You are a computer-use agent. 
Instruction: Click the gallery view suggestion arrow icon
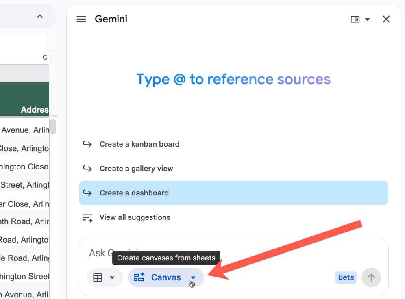(x=87, y=169)
